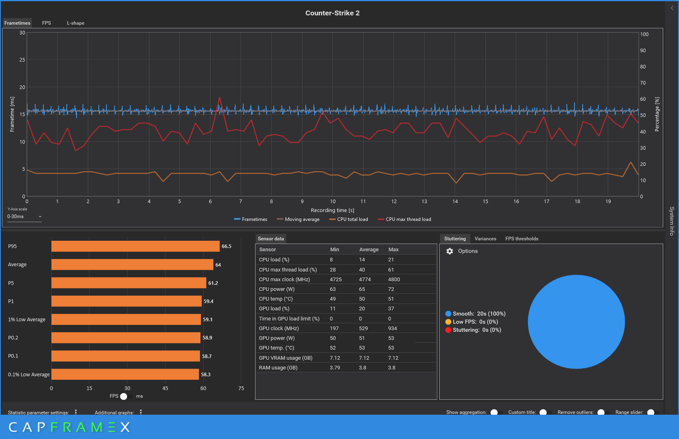Viewport: 679px width, 439px height.
Task: Click the Min column header
Action: [334, 250]
